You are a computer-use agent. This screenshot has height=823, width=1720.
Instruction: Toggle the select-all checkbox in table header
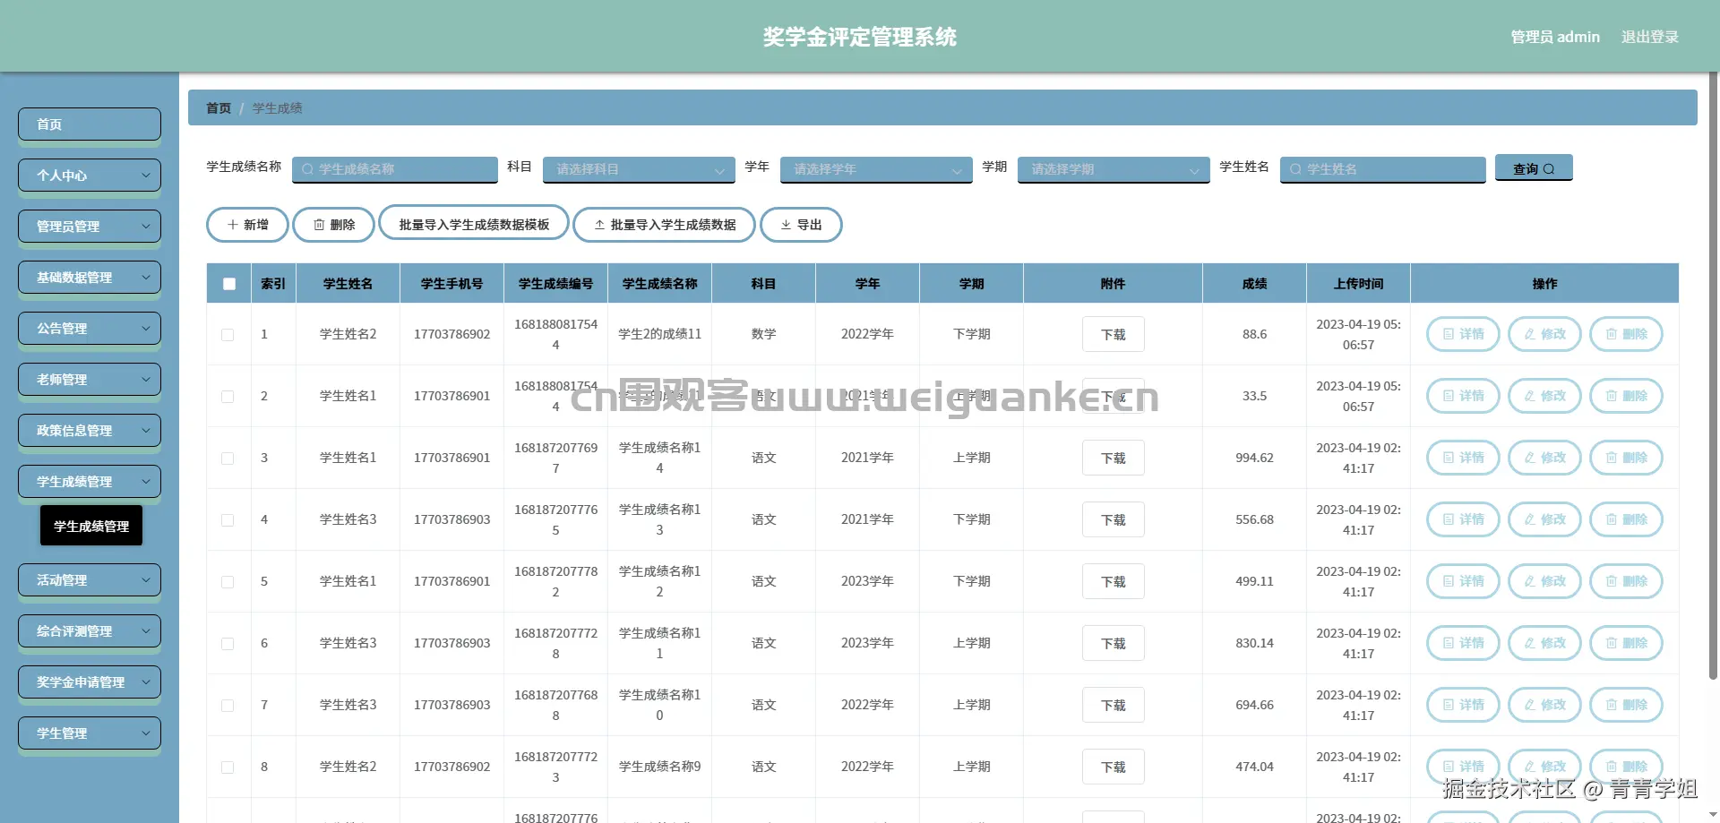(x=229, y=284)
